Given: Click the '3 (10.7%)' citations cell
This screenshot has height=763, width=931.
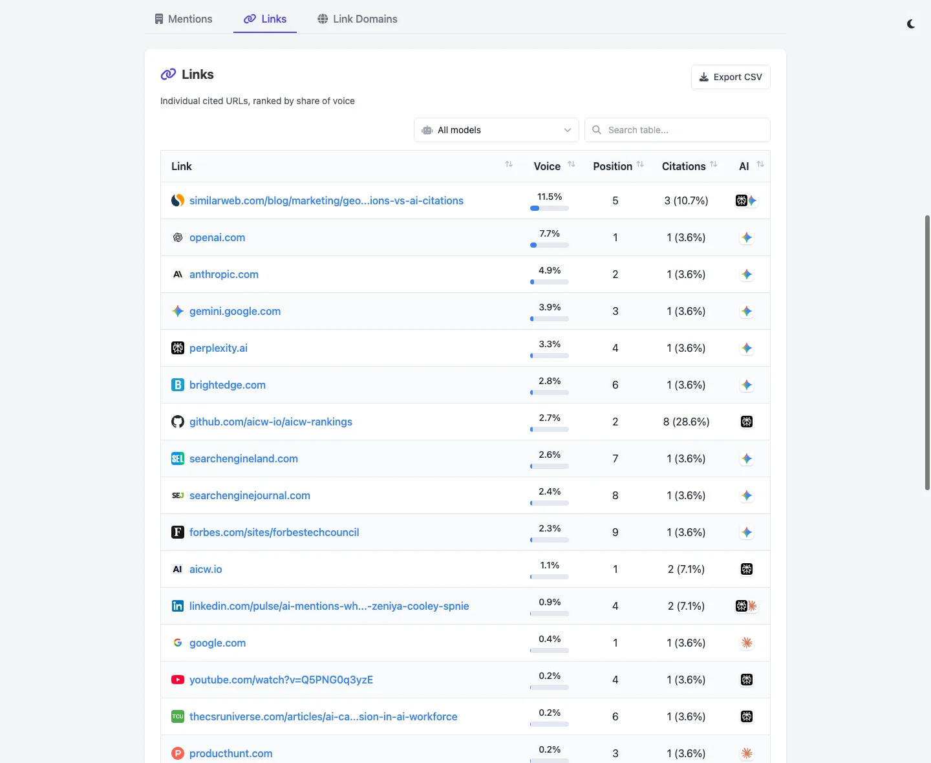Looking at the screenshot, I should pyautogui.click(x=686, y=200).
